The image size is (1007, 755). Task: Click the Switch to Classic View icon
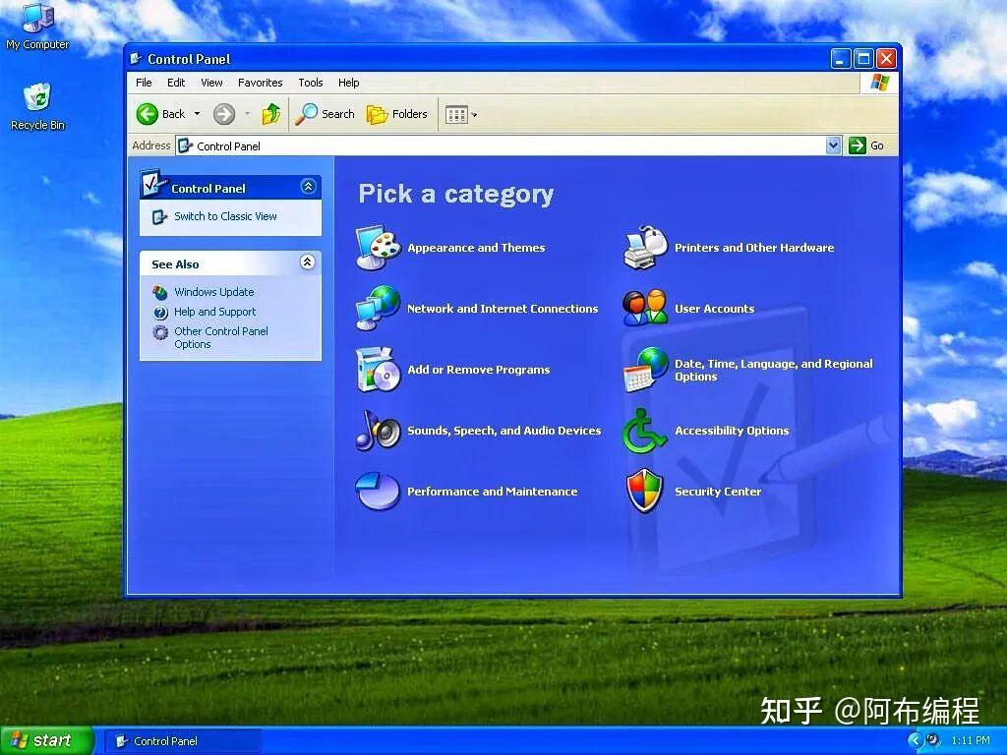click(x=159, y=217)
